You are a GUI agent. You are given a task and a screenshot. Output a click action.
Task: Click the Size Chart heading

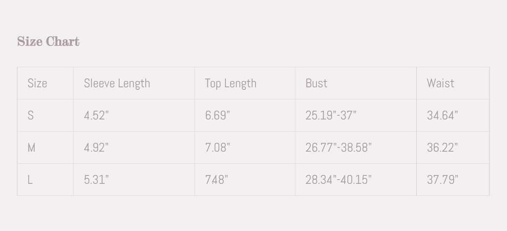pyautogui.click(x=48, y=41)
